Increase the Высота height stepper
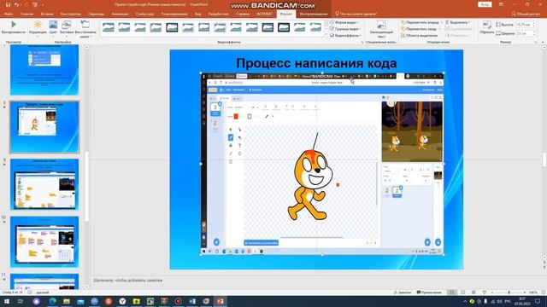The width and height of the screenshot is (547, 307). [x=533, y=23]
